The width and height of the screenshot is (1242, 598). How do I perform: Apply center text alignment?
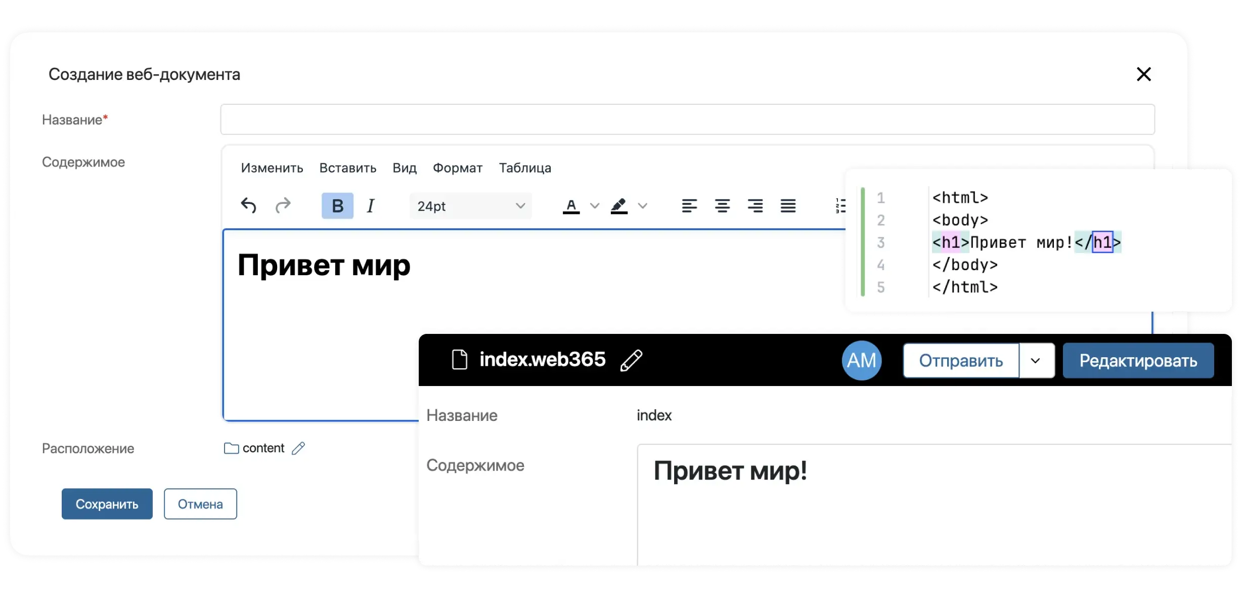coord(722,205)
